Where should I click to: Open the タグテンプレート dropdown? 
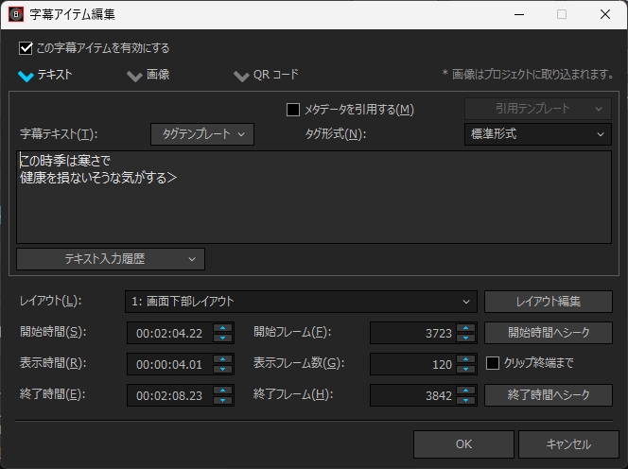pyautogui.click(x=202, y=134)
